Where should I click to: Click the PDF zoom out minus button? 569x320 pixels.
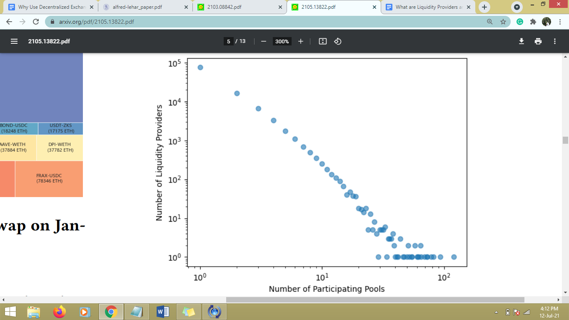point(263,41)
